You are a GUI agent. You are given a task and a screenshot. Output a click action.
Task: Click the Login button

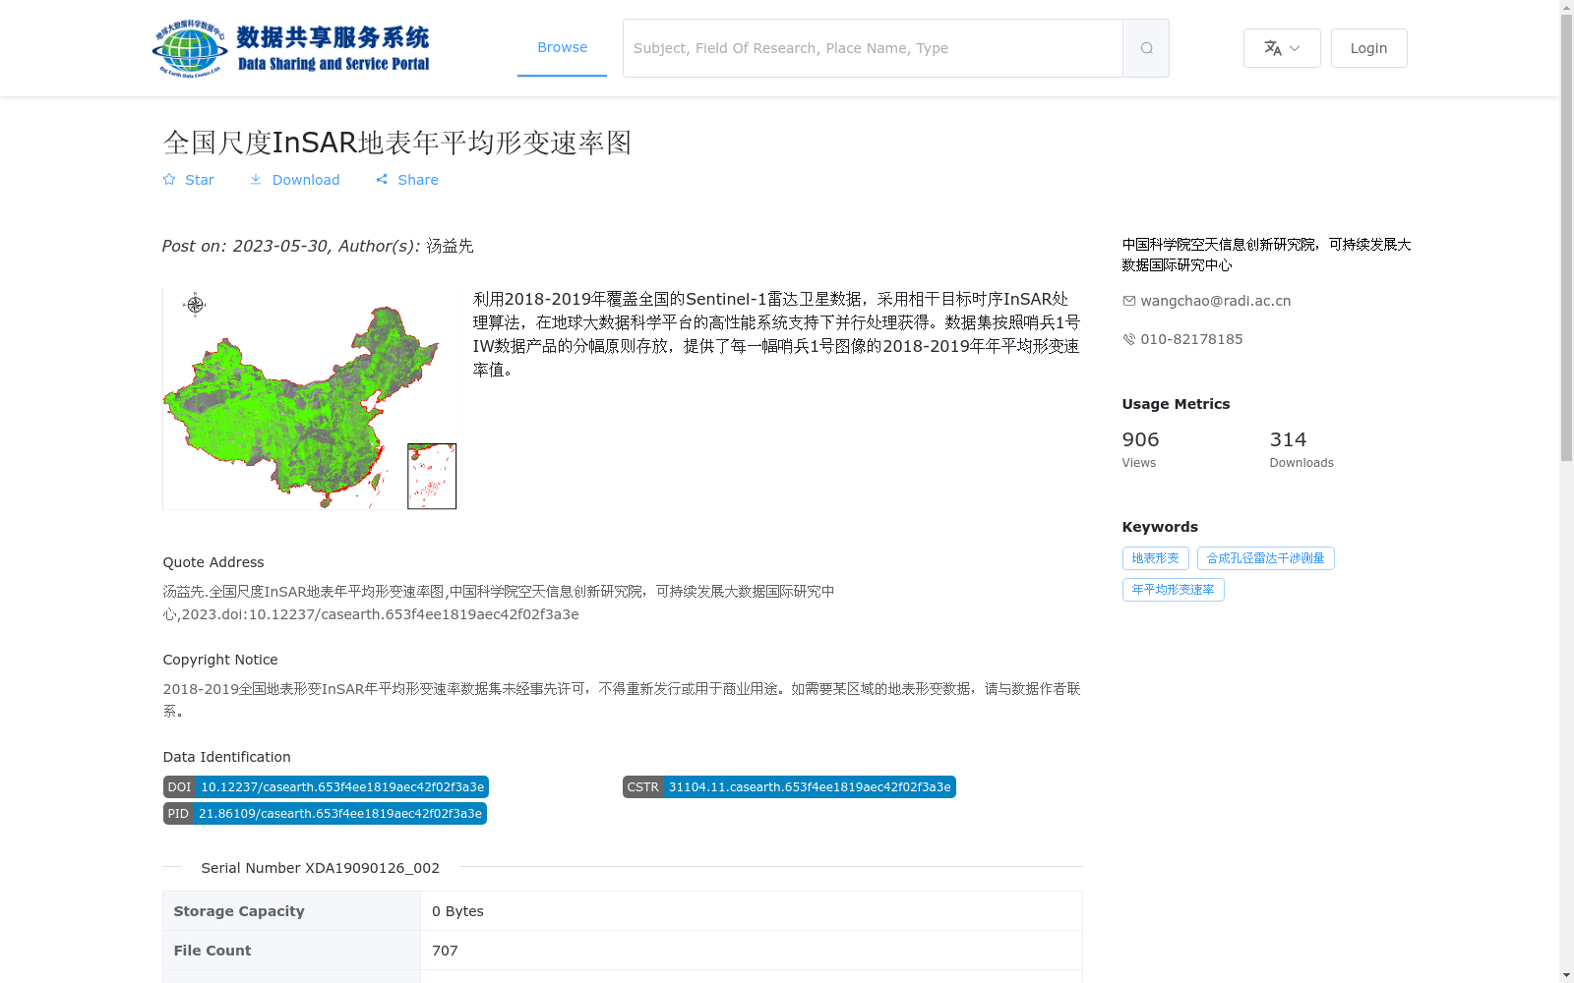1368,48
